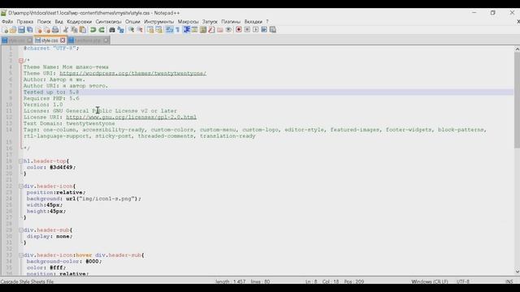The width and height of the screenshot is (520, 292).
Task: Click the Close All documents toolbar icon
Action: coord(47,30)
